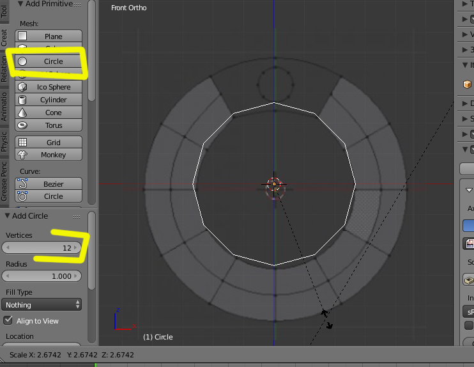Click the Front Ortho view label

[x=129, y=8]
